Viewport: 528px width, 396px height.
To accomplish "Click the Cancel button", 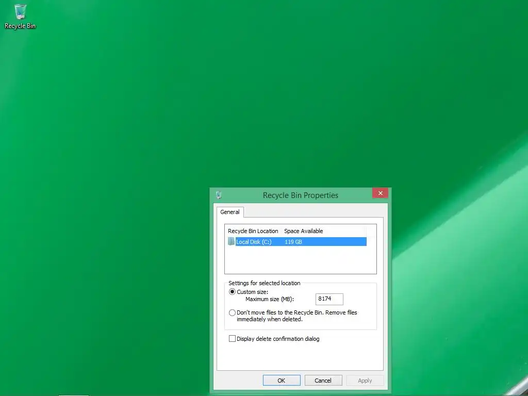I will [323, 381].
